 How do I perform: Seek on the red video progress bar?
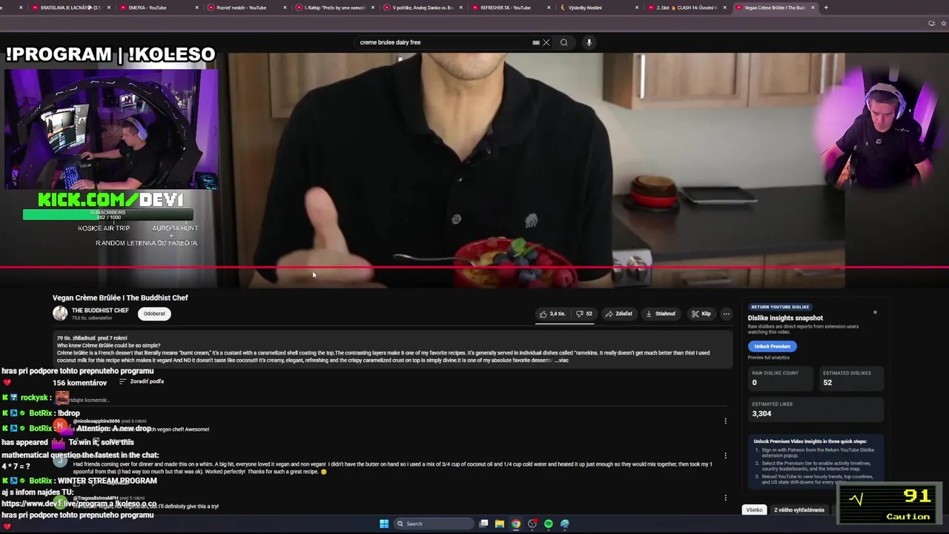point(474,267)
